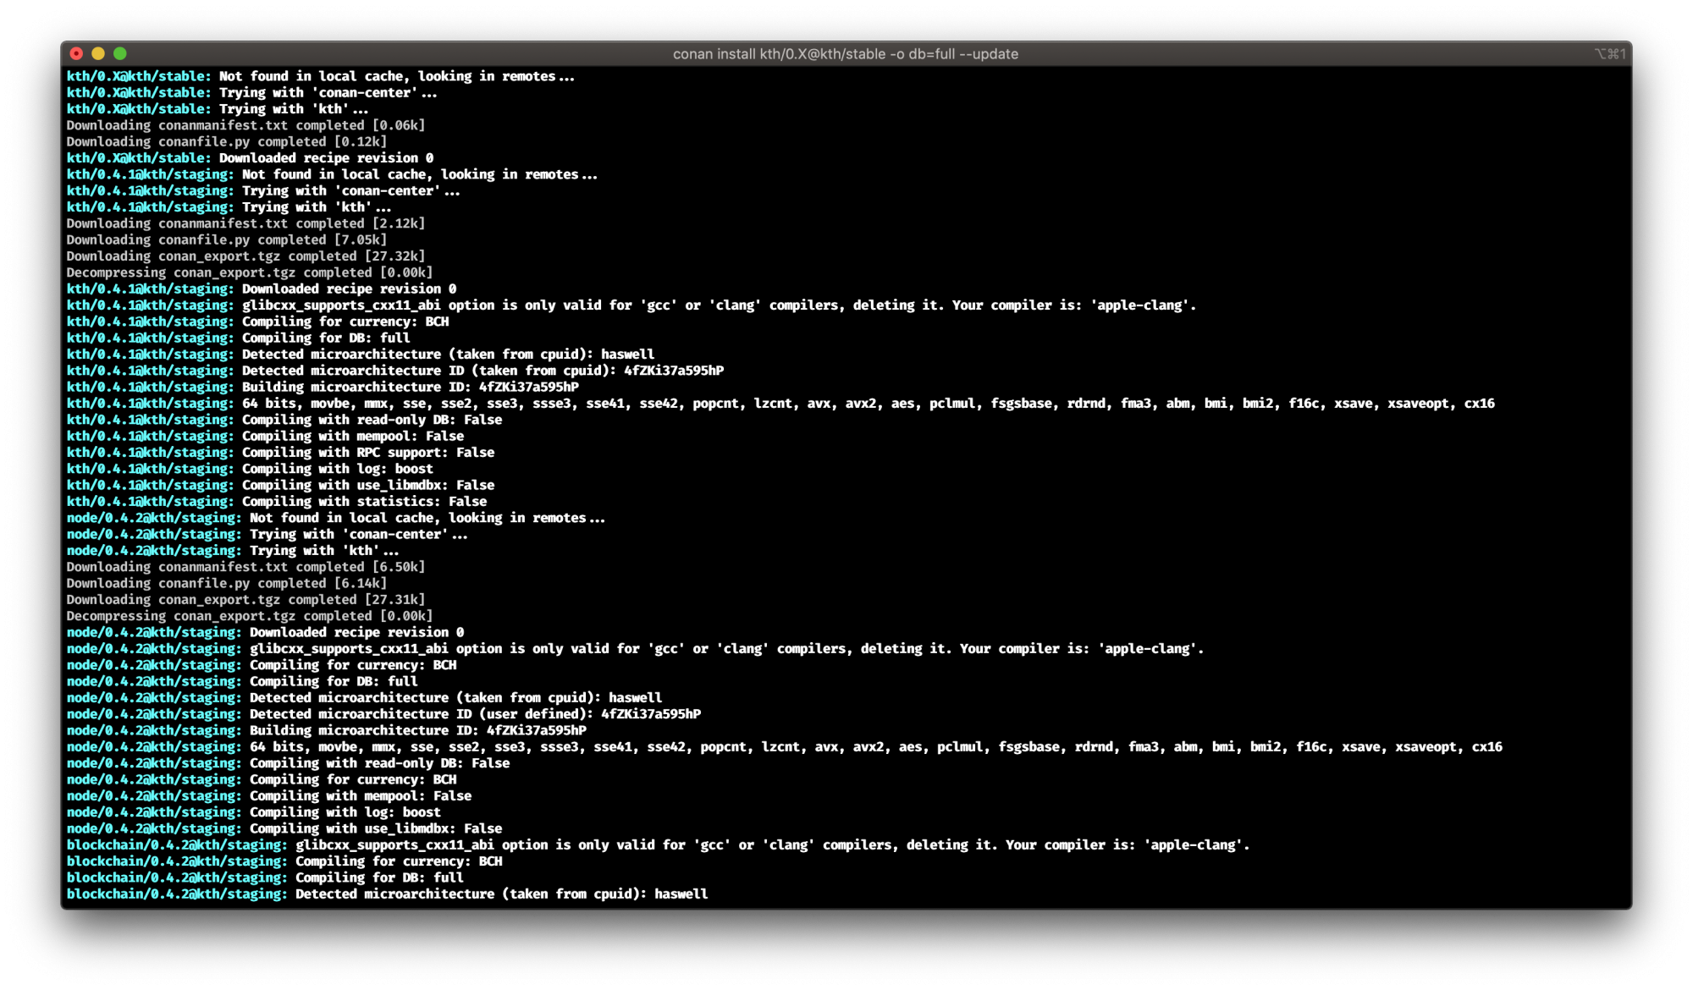Click kth/0.4.1@kth/staging 'Not found in local cache' line
This screenshot has width=1693, height=990.
tap(333, 174)
